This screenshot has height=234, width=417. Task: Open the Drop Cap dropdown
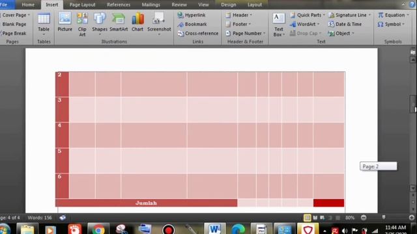[x=306, y=33]
